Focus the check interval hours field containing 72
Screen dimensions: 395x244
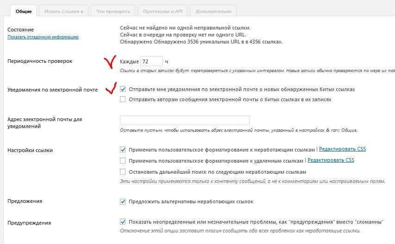tap(151, 61)
